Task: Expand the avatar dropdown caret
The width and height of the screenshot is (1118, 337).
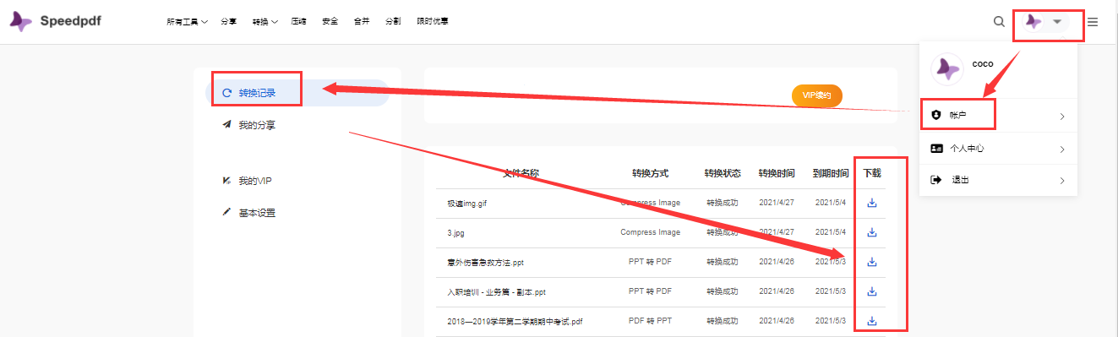Action: (x=1057, y=22)
